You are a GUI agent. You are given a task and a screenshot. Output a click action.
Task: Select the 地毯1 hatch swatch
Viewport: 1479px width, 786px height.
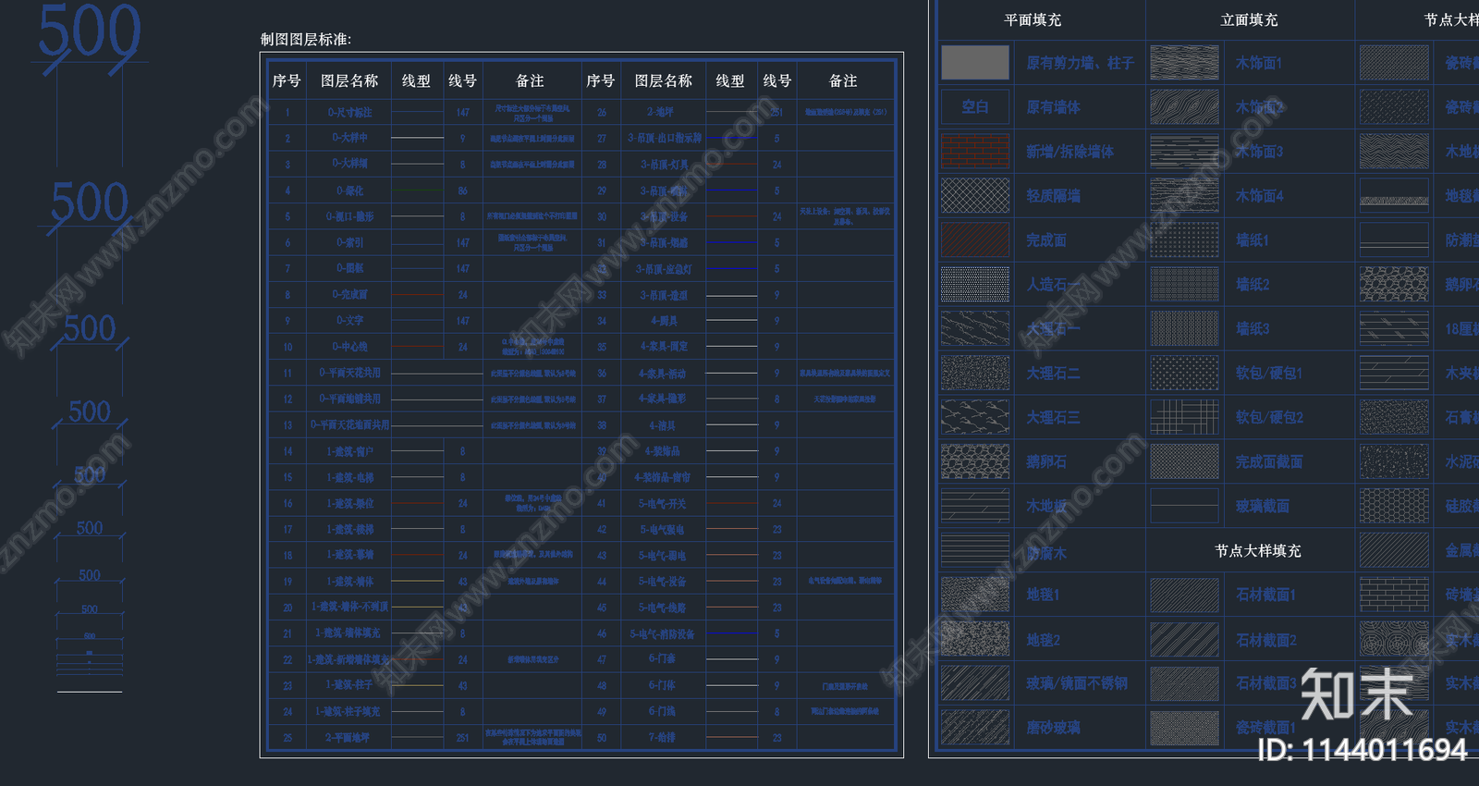point(975,595)
